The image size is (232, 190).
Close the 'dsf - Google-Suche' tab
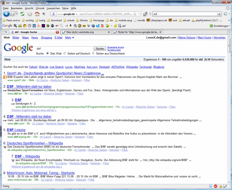click(57, 32)
